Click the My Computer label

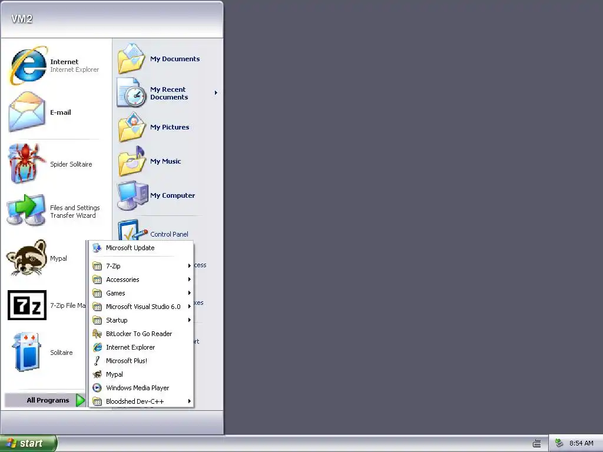(x=173, y=195)
